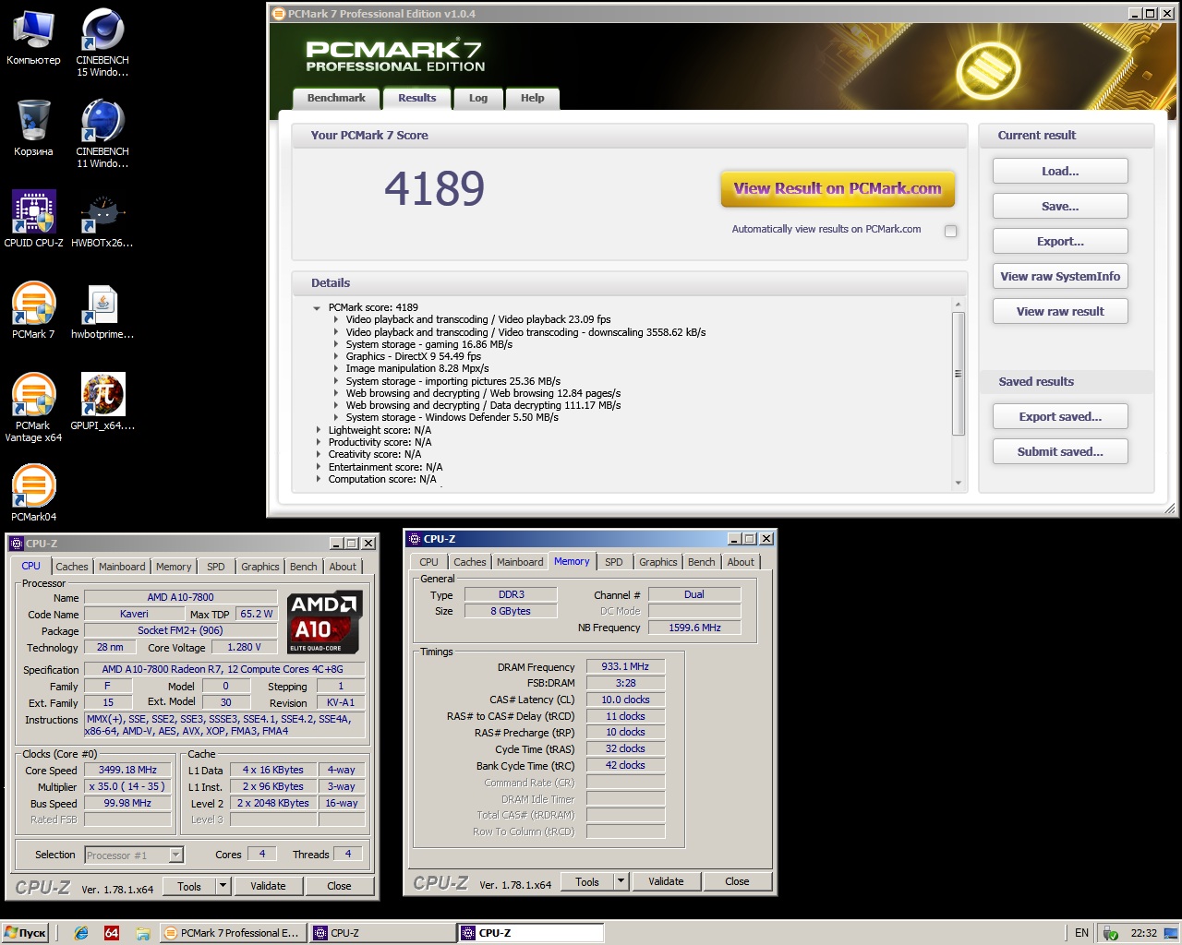This screenshot has width=1182, height=945.
Task: Click PCMark 7 Professional taskbar button
Action: click(x=233, y=933)
